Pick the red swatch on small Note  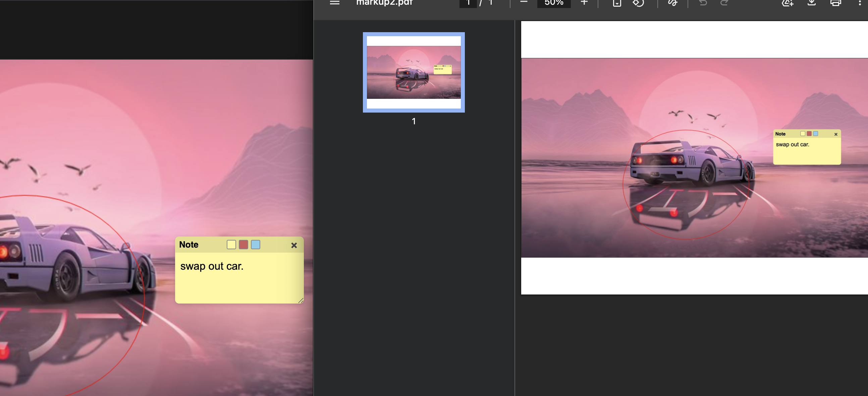coord(809,134)
